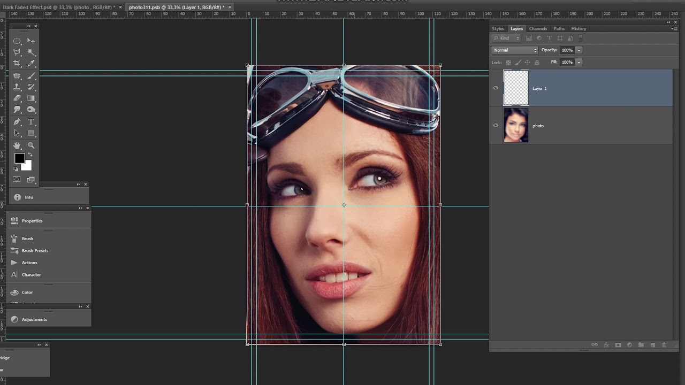Image resolution: width=685 pixels, height=385 pixels.
Task: Select the Zoom tool
Action: (31, 145)
